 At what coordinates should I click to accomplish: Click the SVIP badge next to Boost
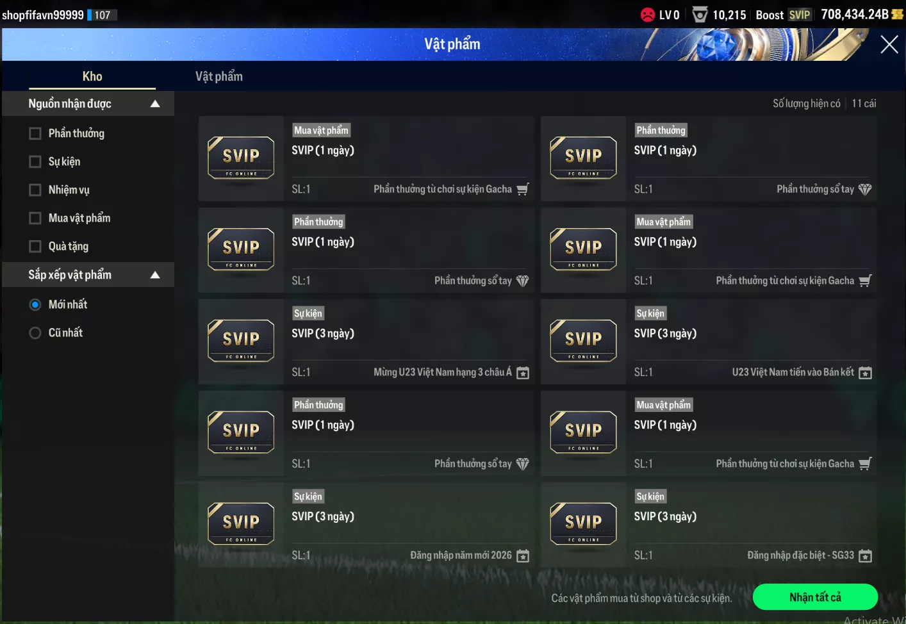[x=800, y=15]
